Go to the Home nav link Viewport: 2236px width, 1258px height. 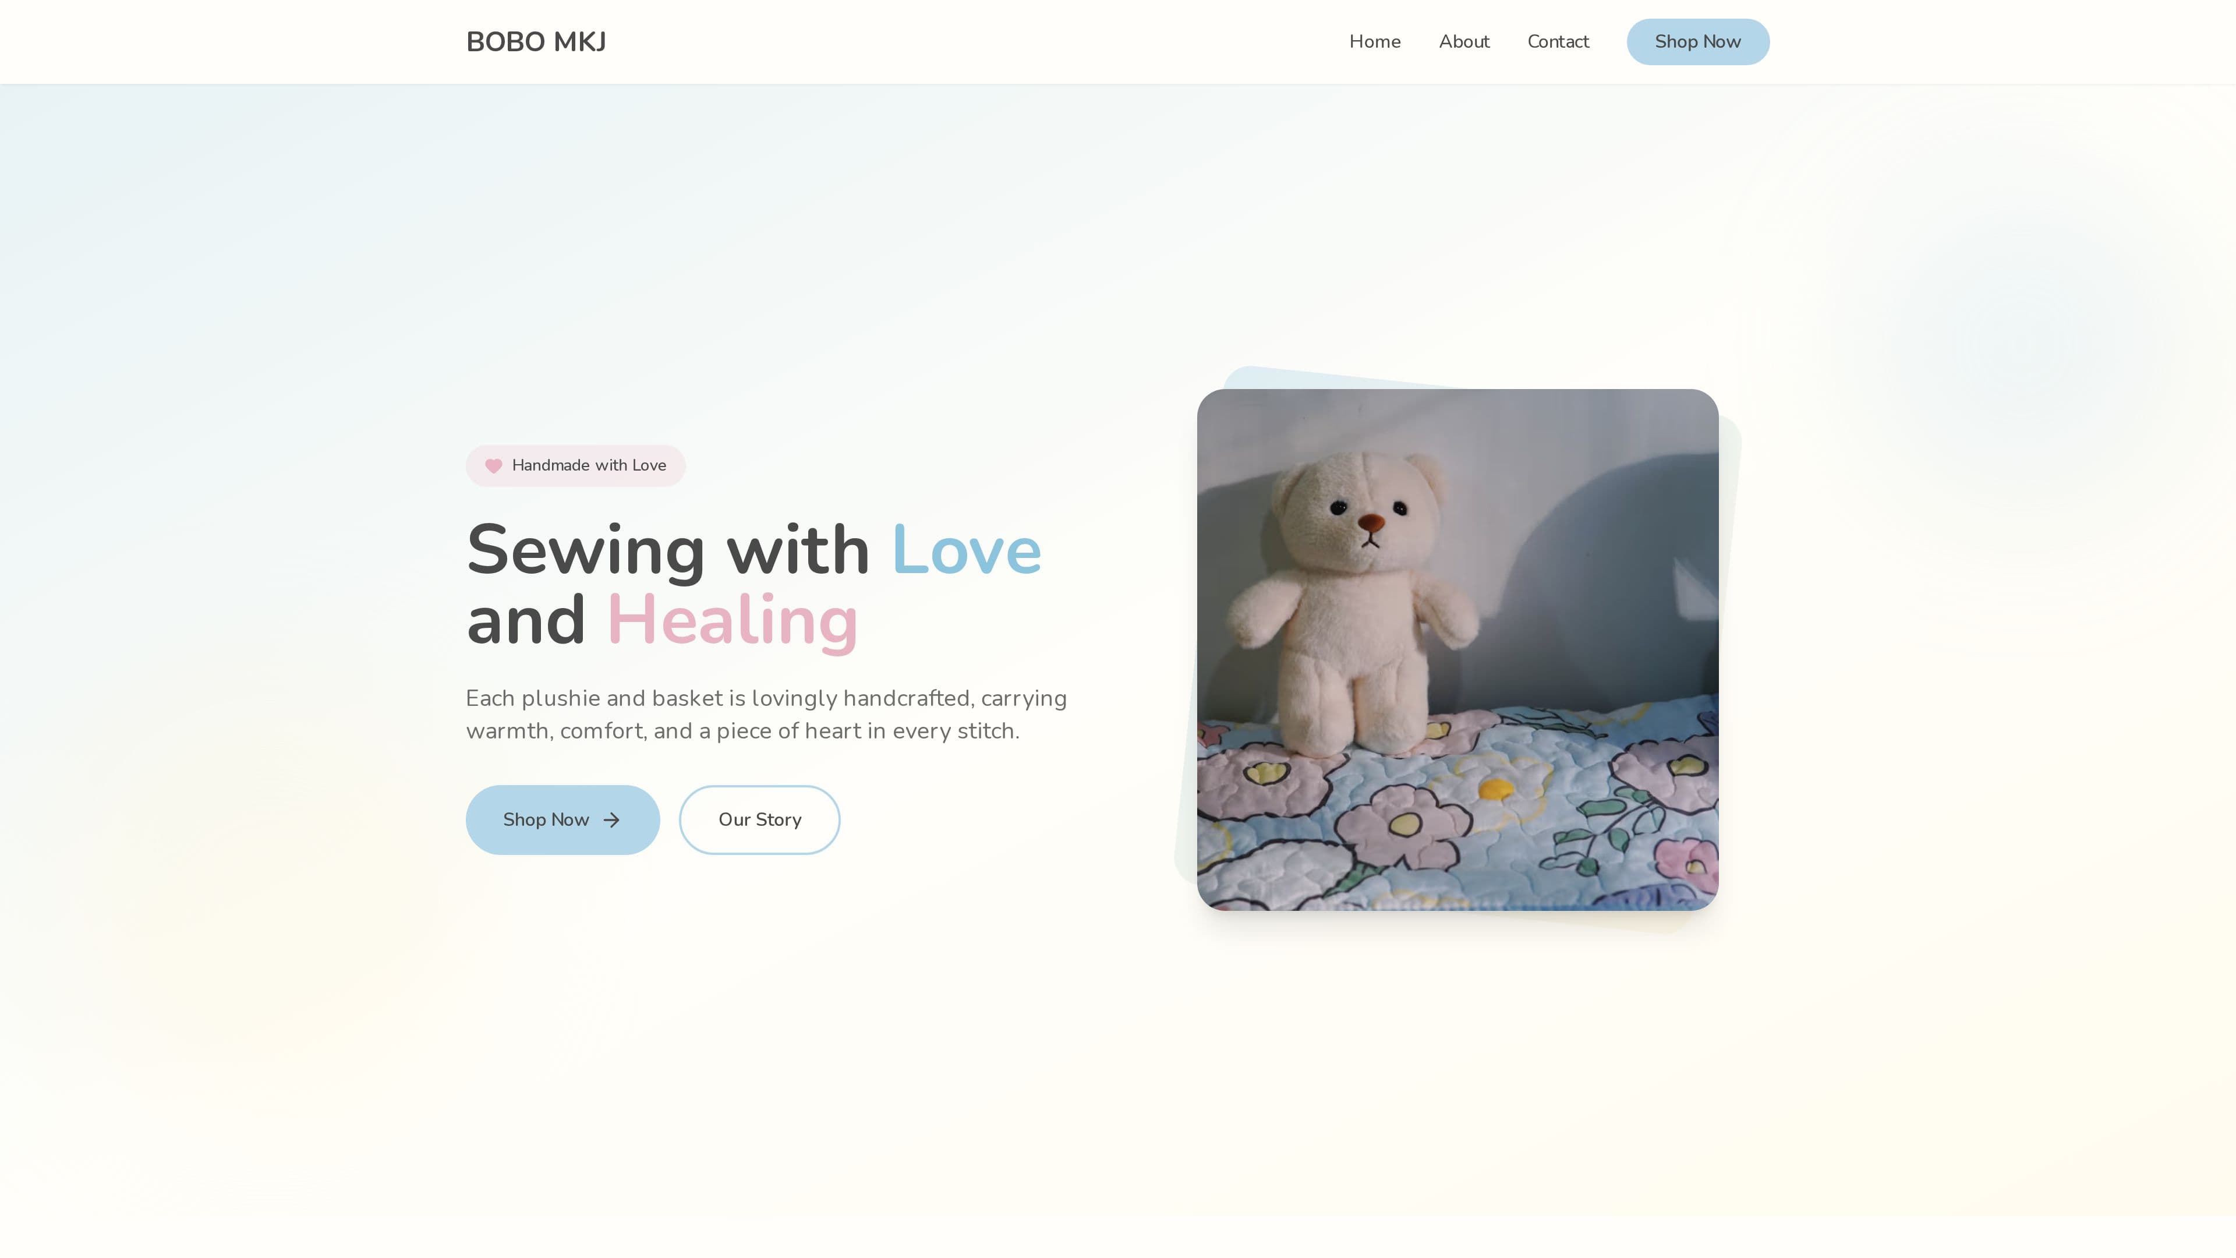(1375, 42)
